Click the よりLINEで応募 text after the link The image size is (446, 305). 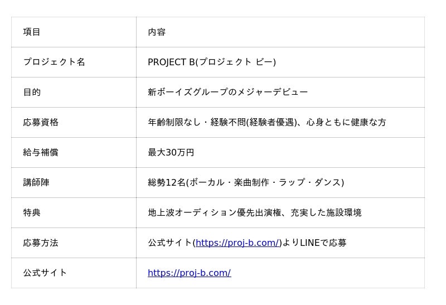click(314, 243)
